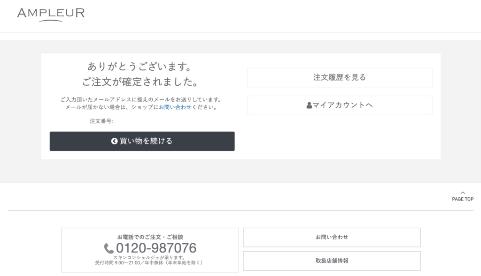
Task: Jump back up via PAGE TOP text
Action: coord(463,199)
